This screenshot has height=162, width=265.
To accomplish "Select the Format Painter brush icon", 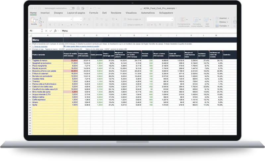I will [x=40, y=26].
